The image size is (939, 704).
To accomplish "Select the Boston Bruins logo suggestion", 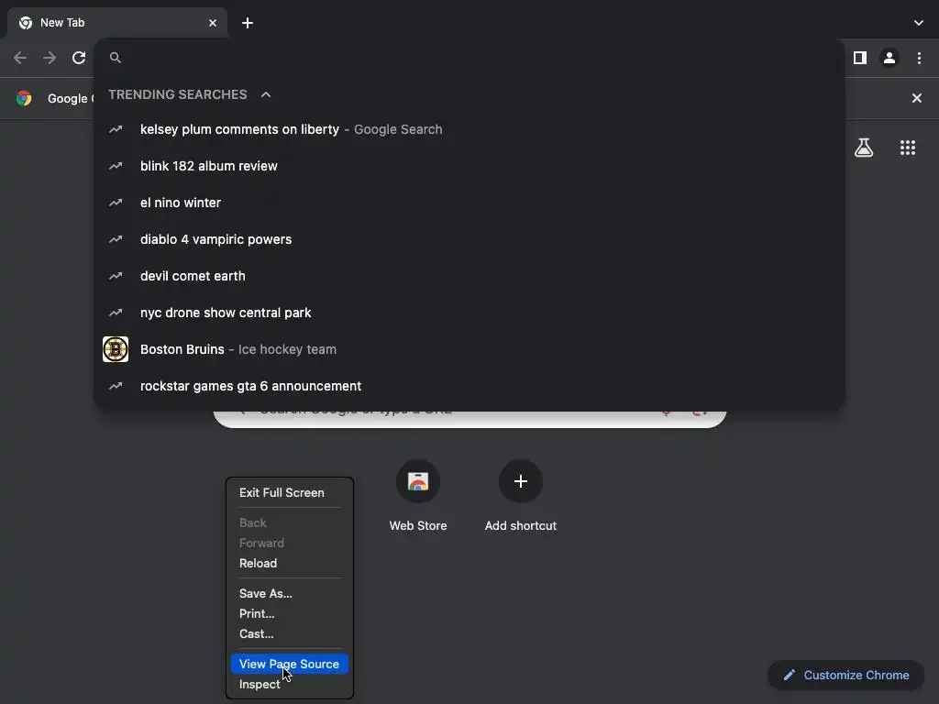I will click(116, 349).
